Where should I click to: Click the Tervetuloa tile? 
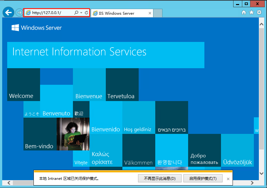pyautogui.click(x=122, y=84)
